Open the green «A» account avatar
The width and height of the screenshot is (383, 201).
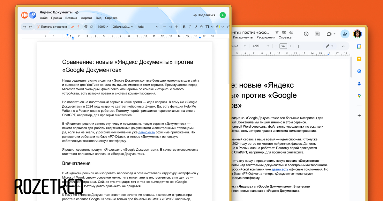tap(223, 15)
